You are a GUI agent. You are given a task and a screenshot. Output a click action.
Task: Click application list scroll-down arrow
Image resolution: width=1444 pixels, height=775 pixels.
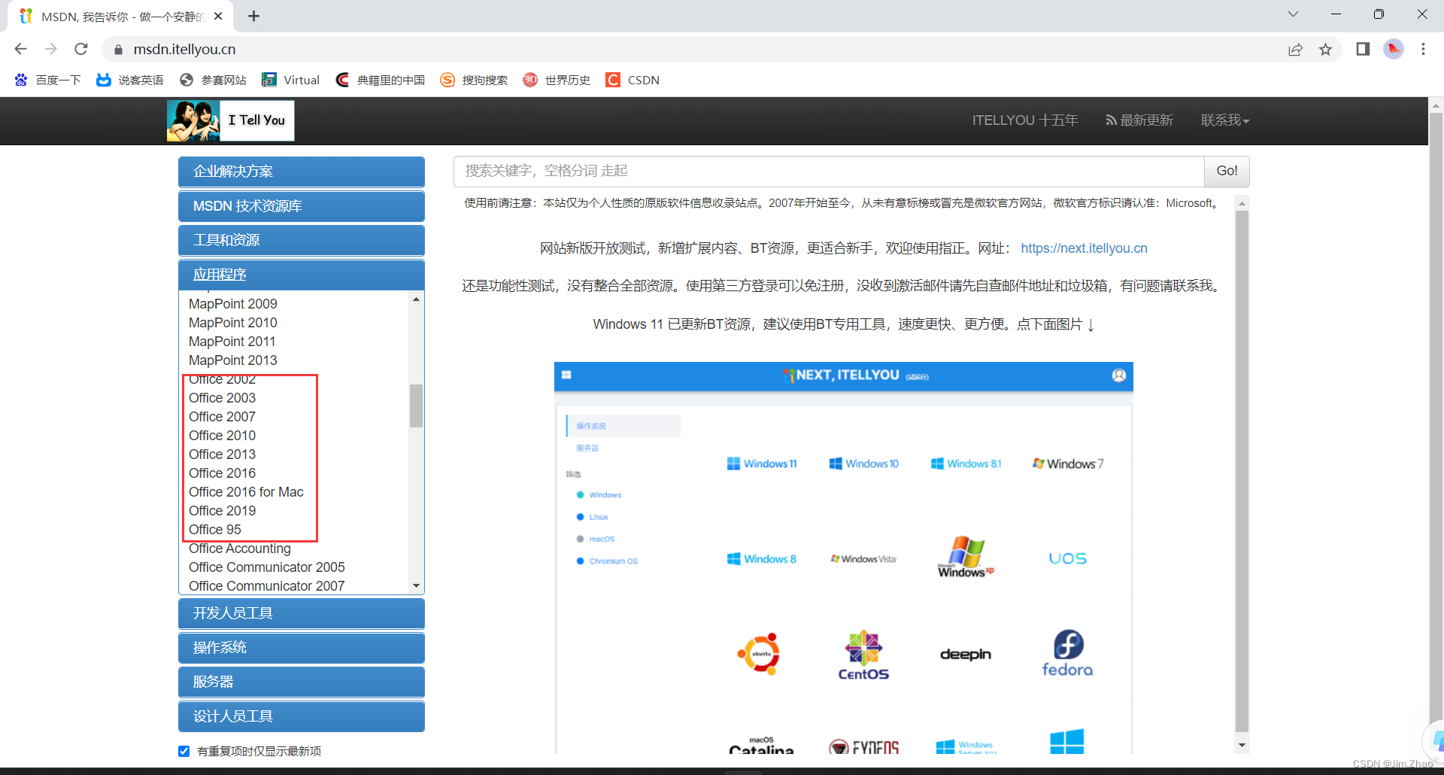[x=416, y=585]
